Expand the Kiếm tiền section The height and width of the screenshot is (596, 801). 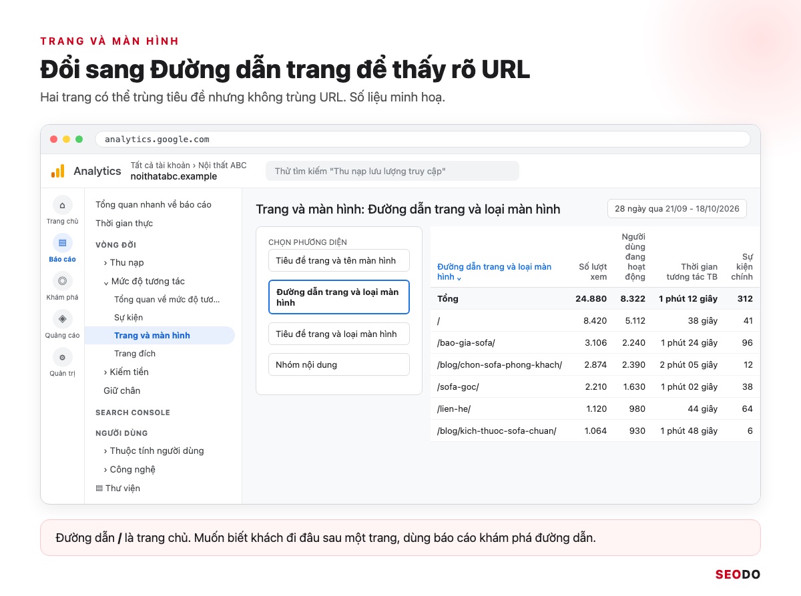point(126,372)
